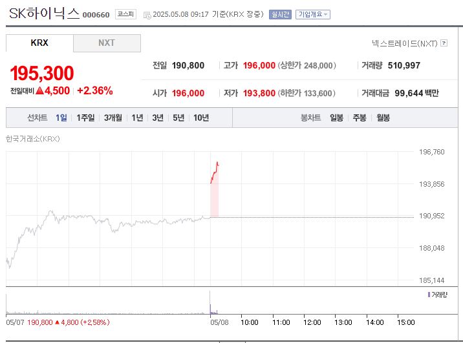The width and height of the screenshot is (463, 343).
Task: Select the 1주일 chart period
Action: coord(85,118)
